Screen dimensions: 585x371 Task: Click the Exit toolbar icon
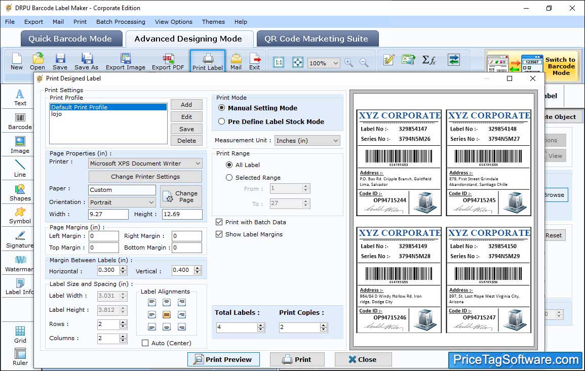coord(254,61)
